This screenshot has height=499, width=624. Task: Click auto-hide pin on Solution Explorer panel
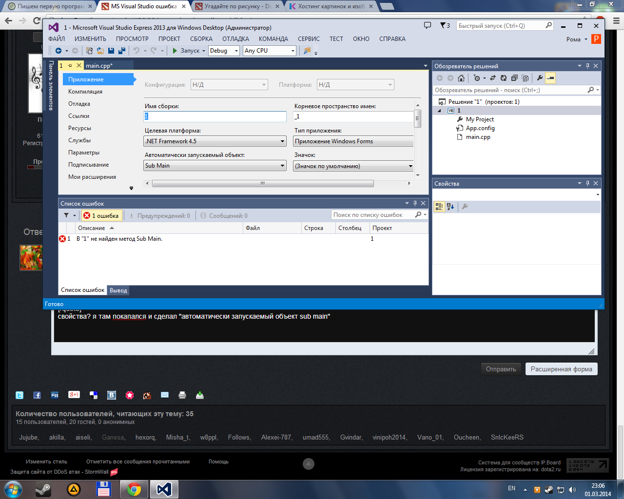587,66
